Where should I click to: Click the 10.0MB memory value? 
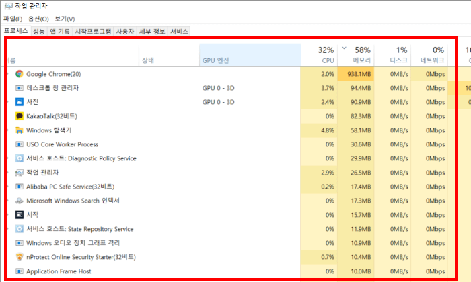coord(361,271)
